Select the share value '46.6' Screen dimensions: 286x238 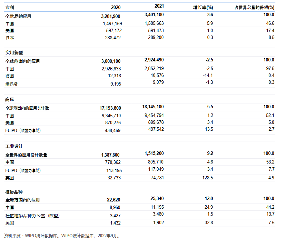pos(270,23)
